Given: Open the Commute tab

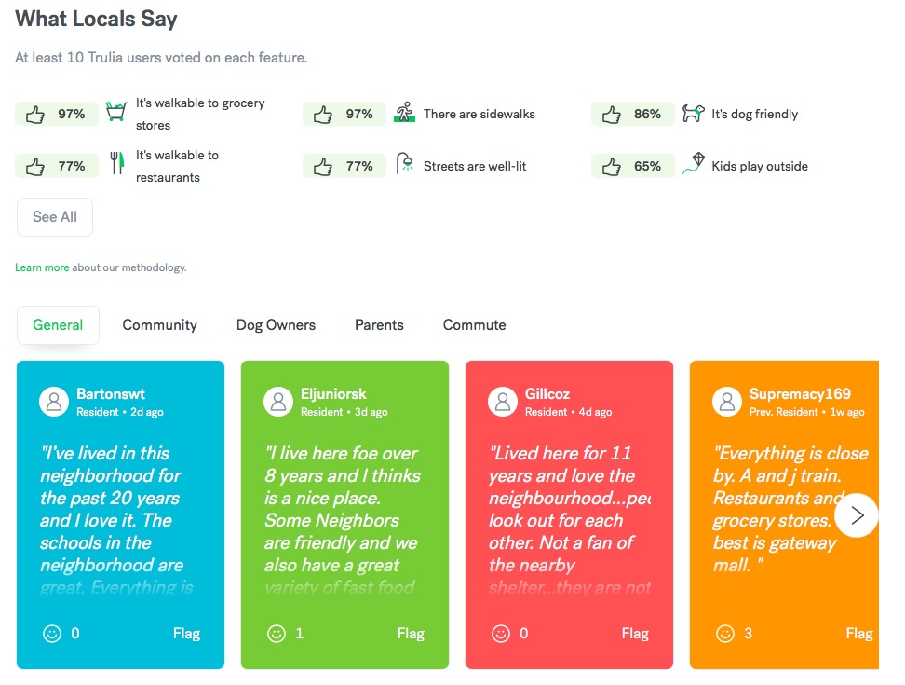Looking at the screenshot, I should [x=474, y=325].
